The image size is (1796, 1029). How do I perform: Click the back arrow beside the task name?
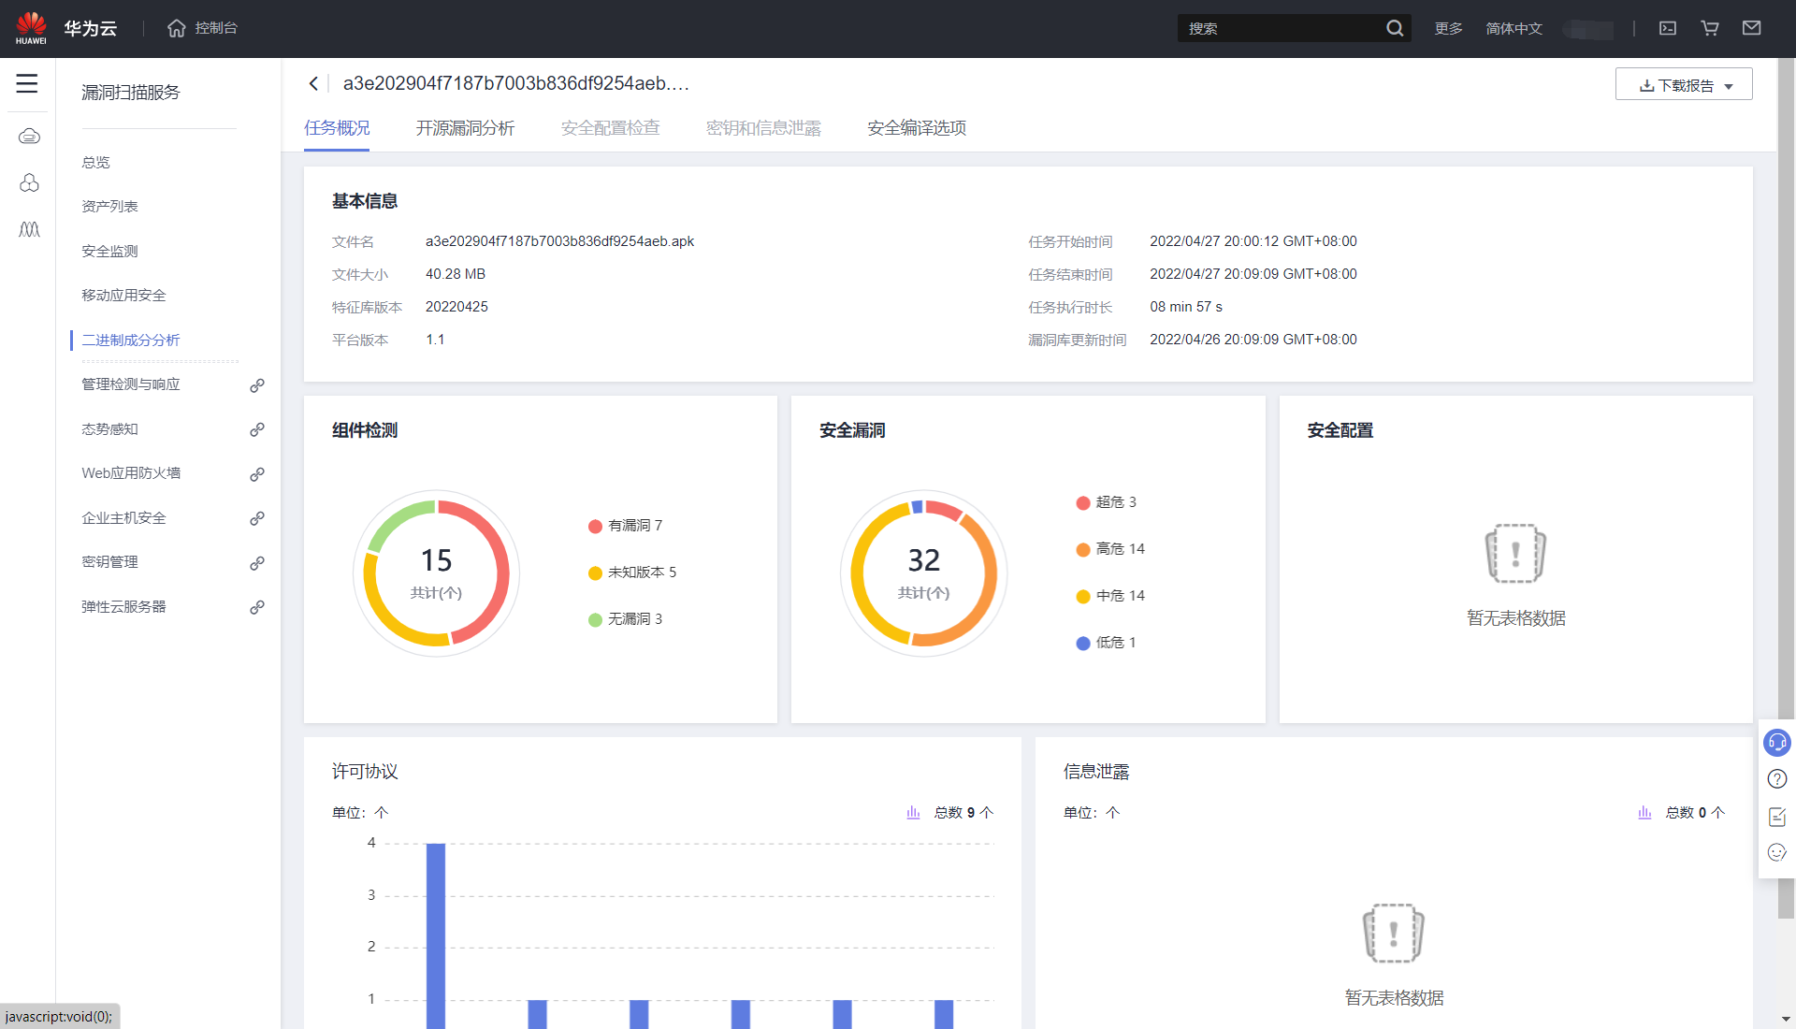pos(314,84)
